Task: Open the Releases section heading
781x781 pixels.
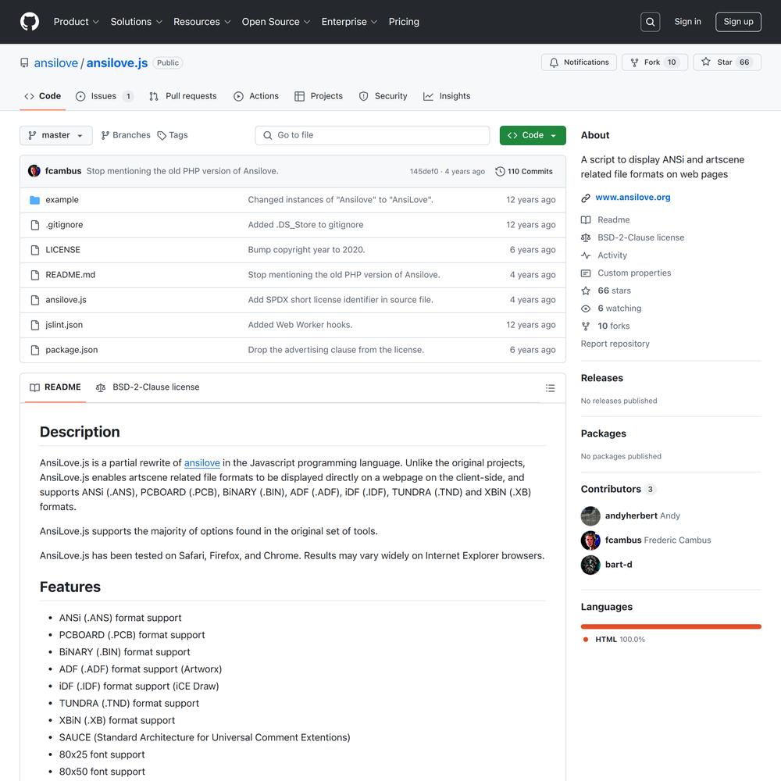Action: 601,378
